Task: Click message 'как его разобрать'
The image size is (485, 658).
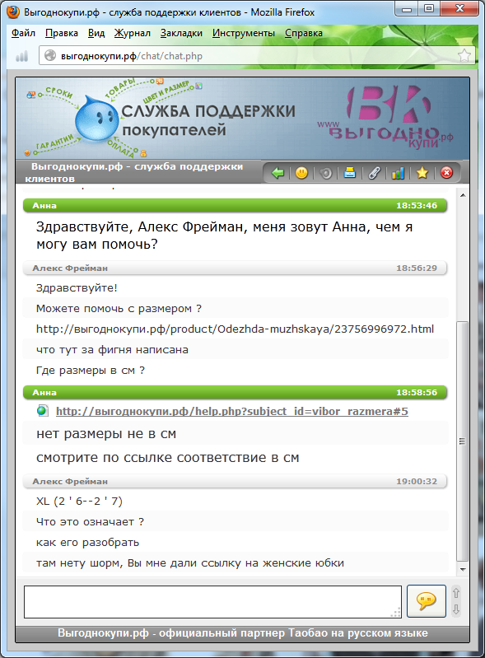Action: click(87, 543)
